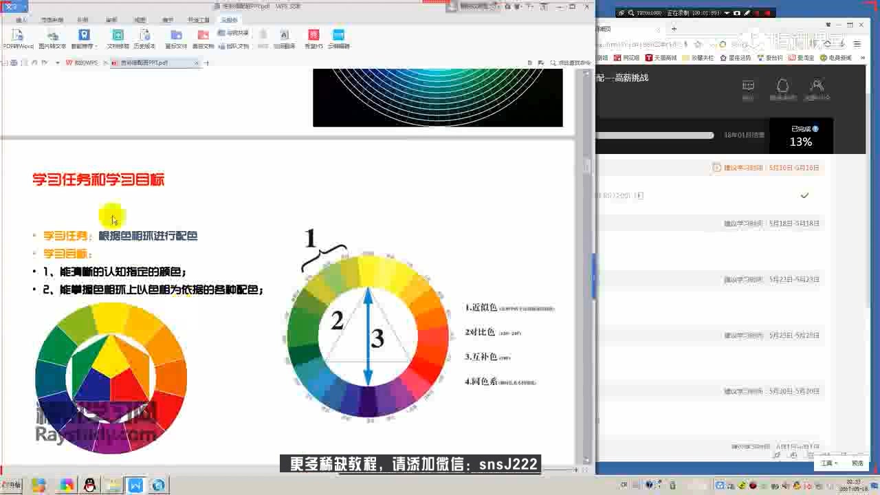Close the PPT.pdf document tab
This screenshot has height=495, width=880.
[x=197, y=63]
